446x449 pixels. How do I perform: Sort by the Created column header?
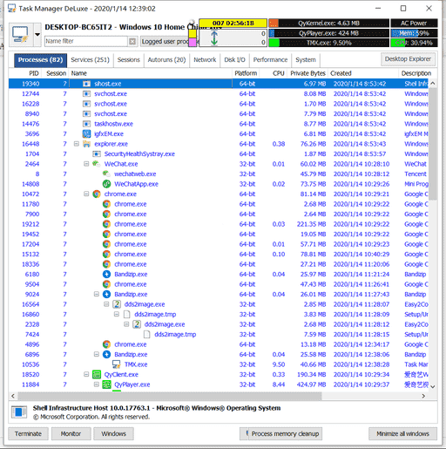tap(341, 73)
